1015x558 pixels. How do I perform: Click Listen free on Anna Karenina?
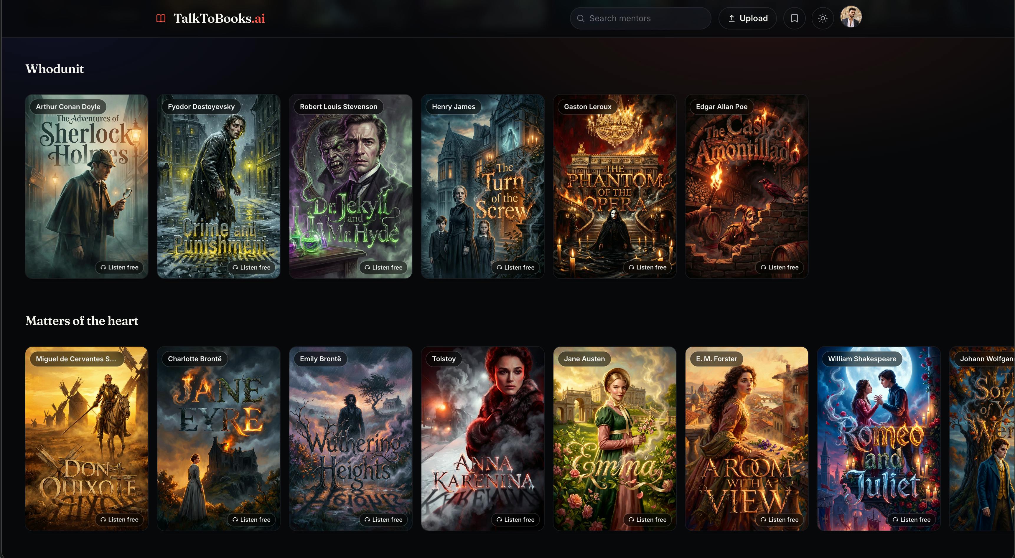[515, 520]
